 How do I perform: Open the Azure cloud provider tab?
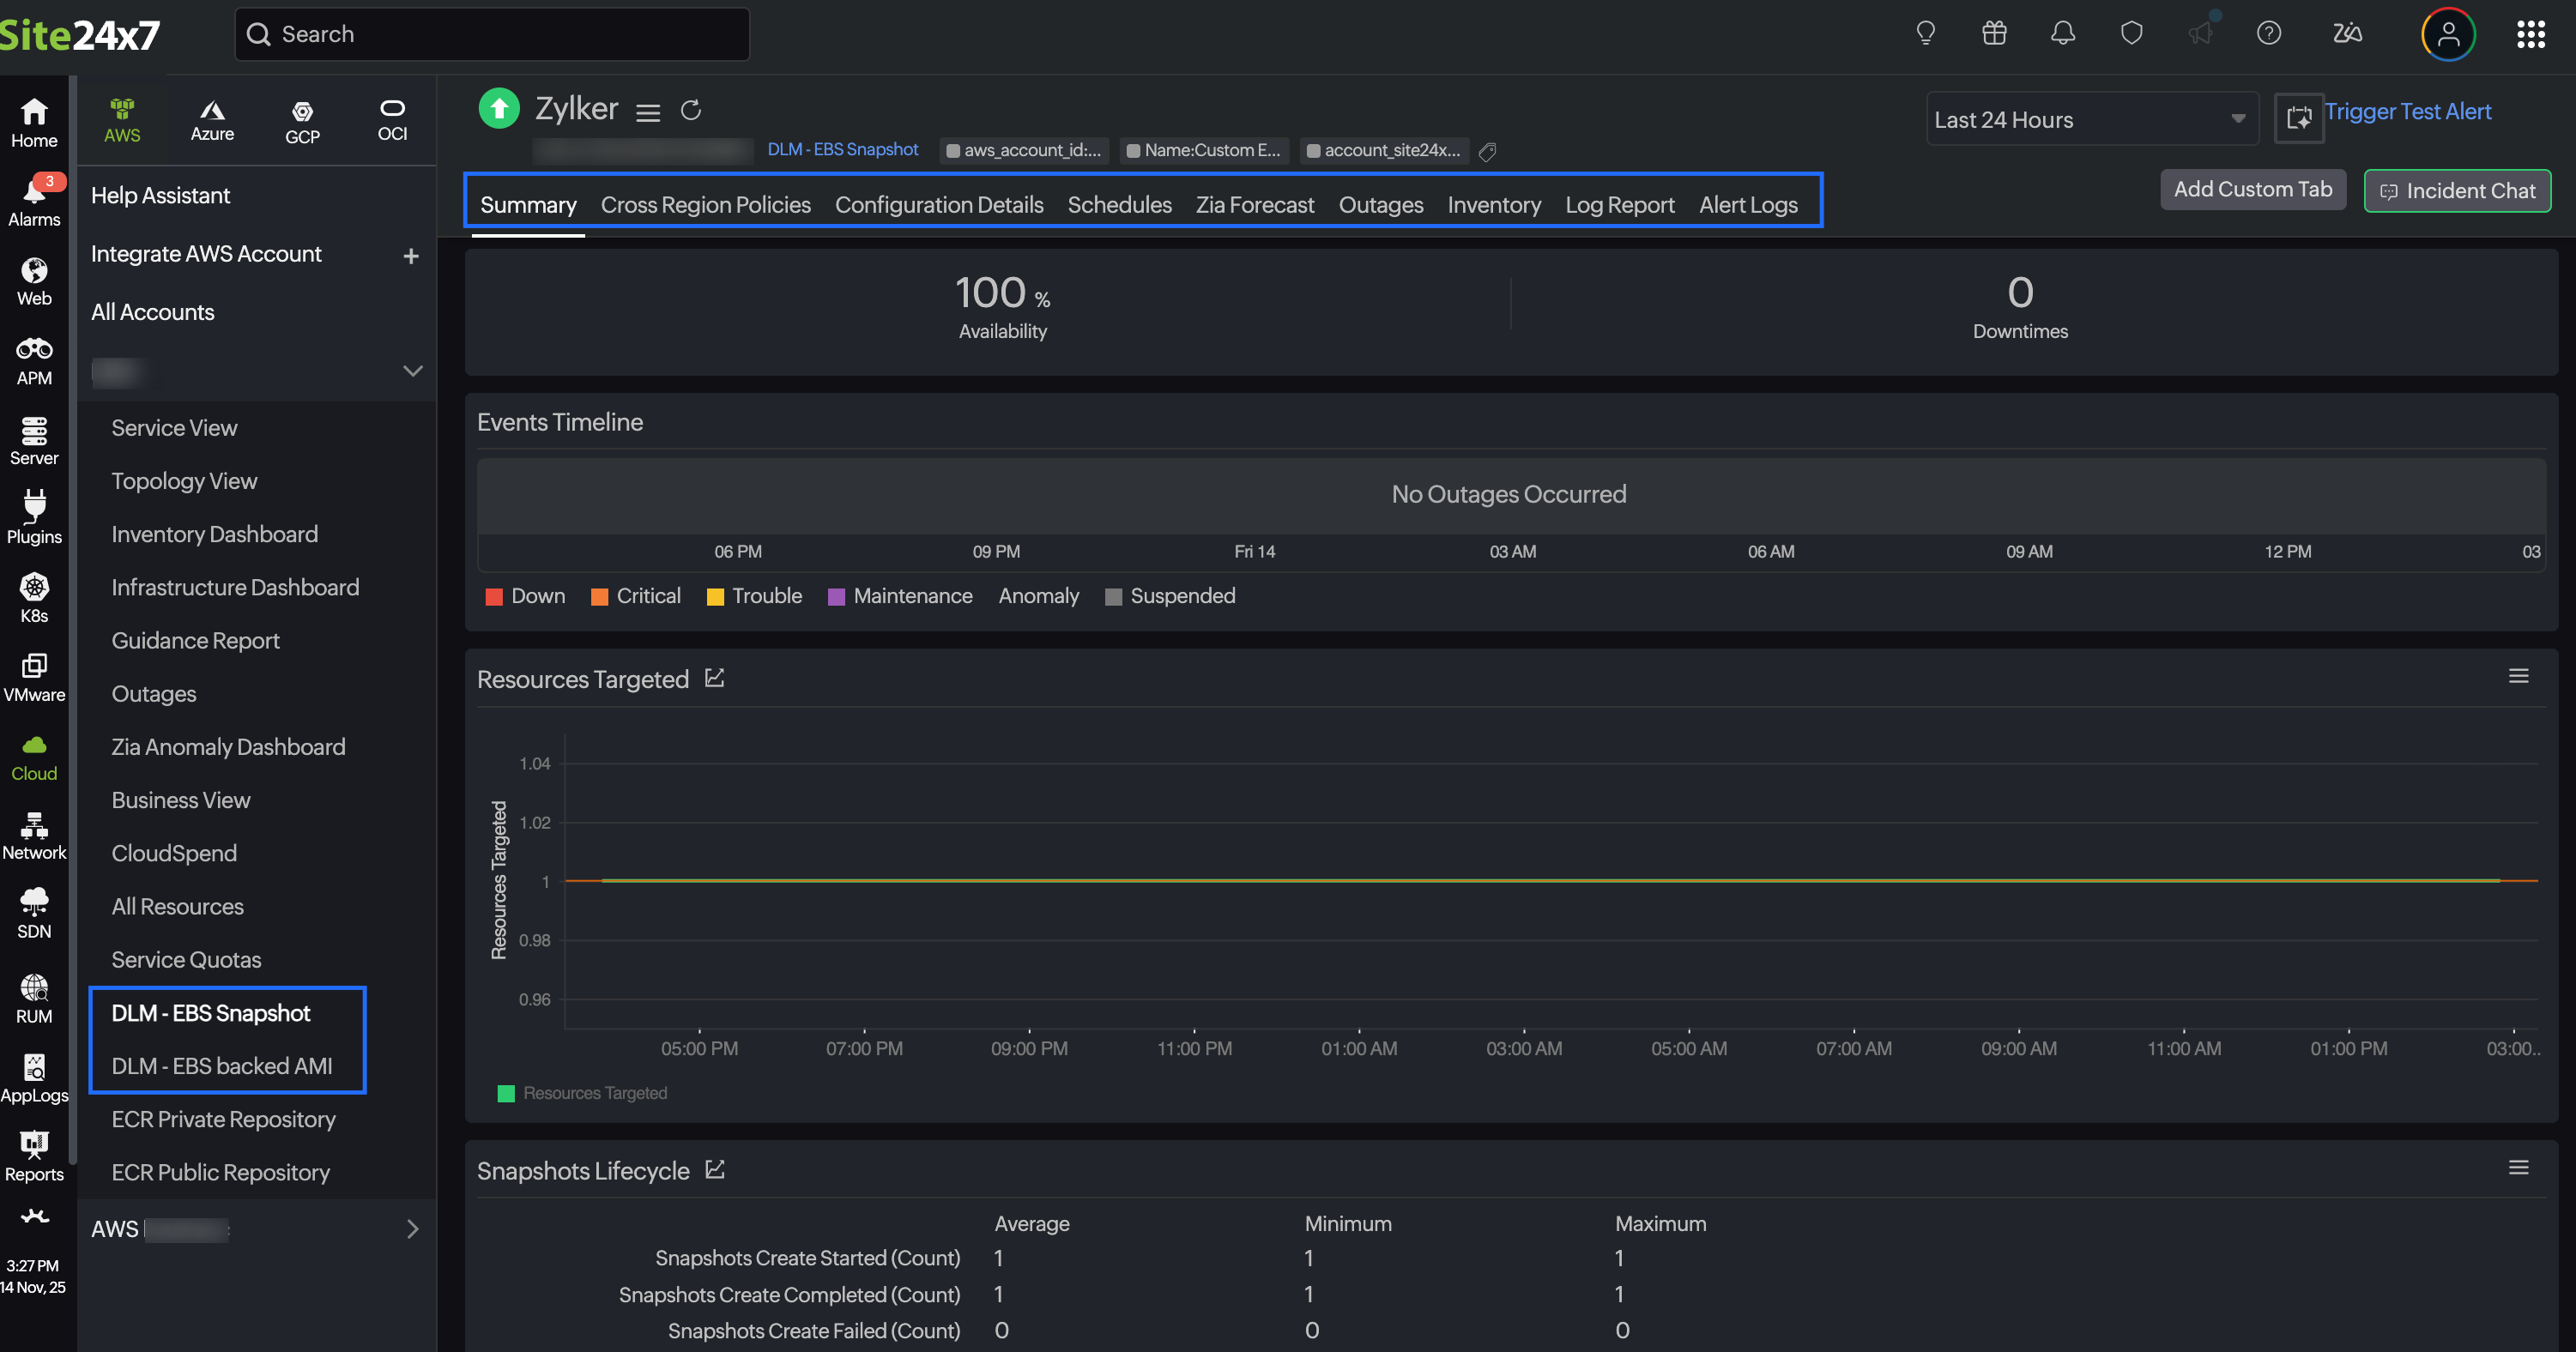point(212,120)
